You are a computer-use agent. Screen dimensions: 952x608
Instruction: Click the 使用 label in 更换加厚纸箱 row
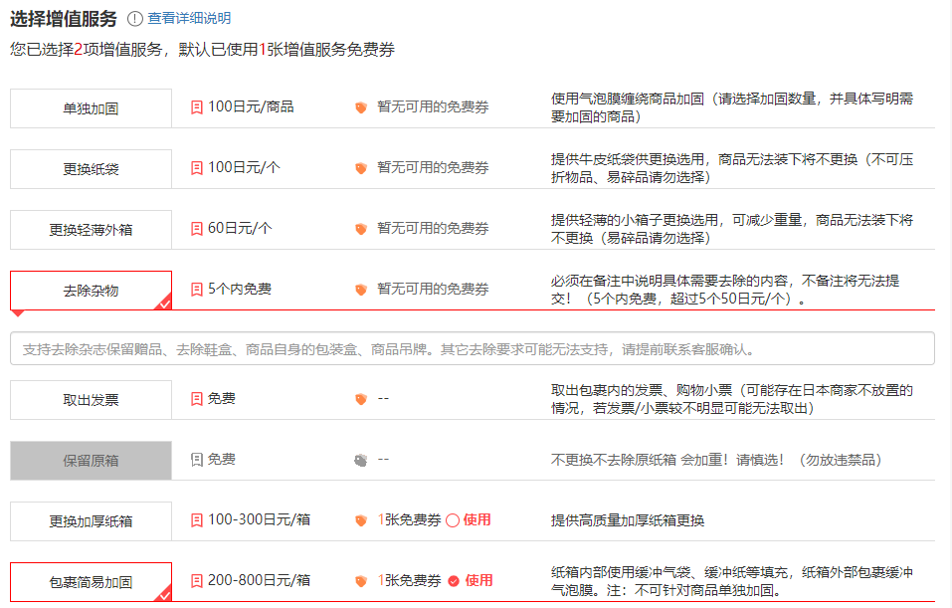[x=477, y=519]
